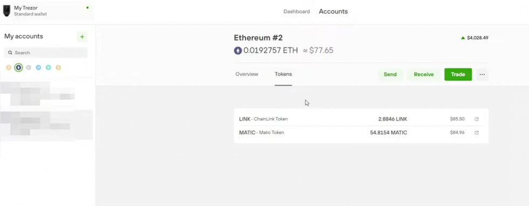Select the LINK - ChainLink Token row

361,119
